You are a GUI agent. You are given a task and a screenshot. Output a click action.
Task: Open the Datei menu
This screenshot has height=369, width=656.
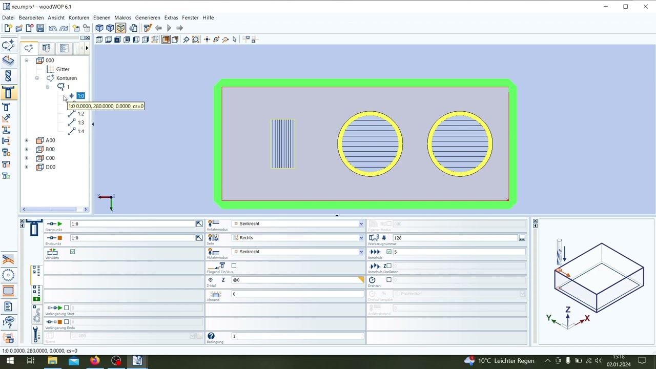point(8,17)
